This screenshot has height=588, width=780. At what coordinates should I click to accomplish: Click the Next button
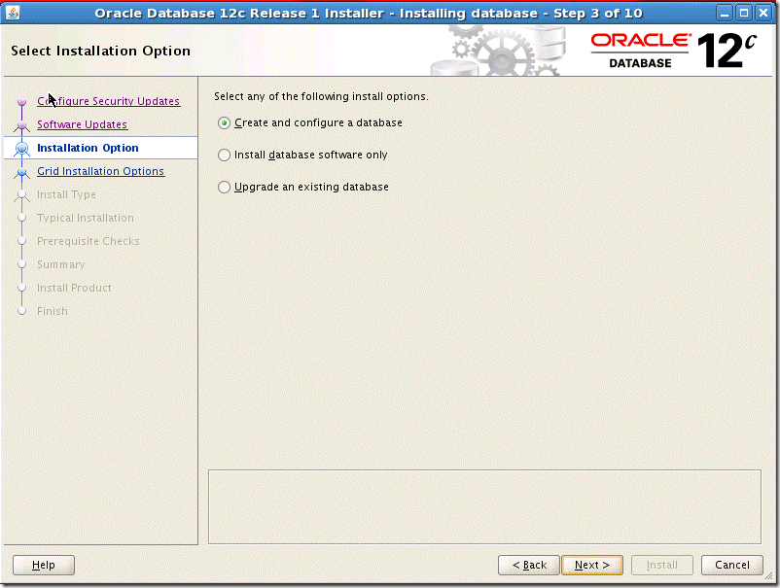[592, 565]
